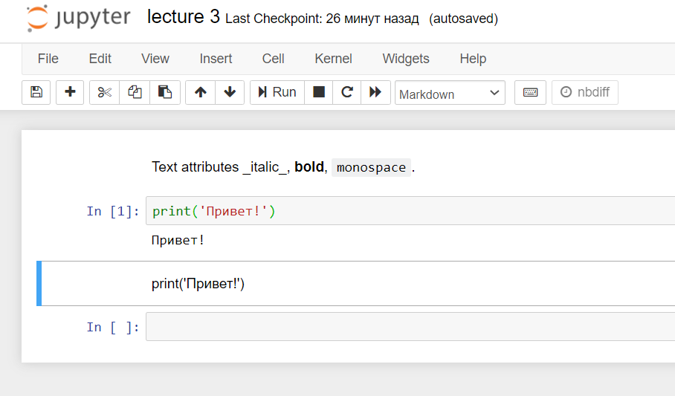The width and height of the screenshot is (675, 396).
Task: Move selected cell up arrow
Action: click(200, 92)
